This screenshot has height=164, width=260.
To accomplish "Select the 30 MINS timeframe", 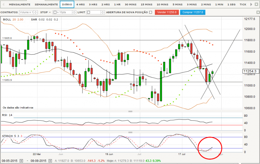I will [x=131, y=4].
